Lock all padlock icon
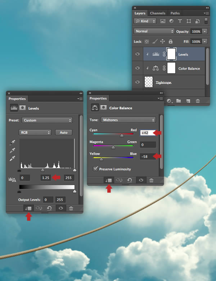The width and height of the screenshot is (216, 281). (171, 41)
